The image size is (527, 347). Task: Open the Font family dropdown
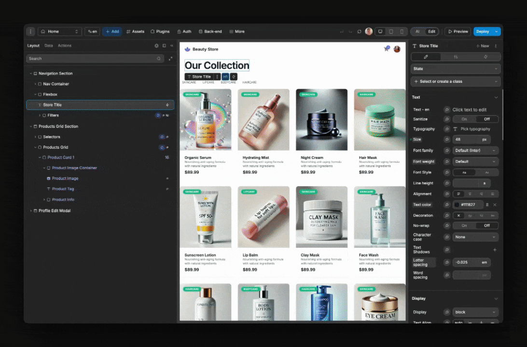pos(475,151)
